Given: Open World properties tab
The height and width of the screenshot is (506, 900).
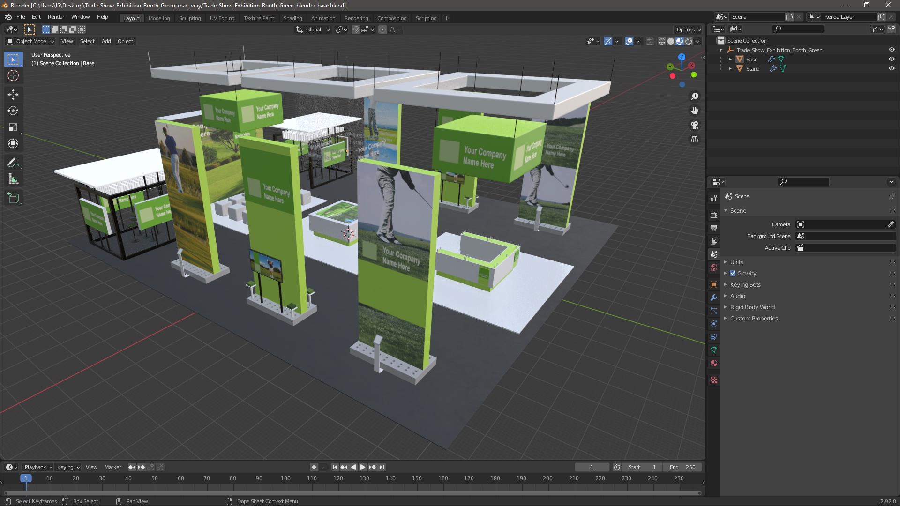Looking at the screenshot, I should [x=714, y=268].
